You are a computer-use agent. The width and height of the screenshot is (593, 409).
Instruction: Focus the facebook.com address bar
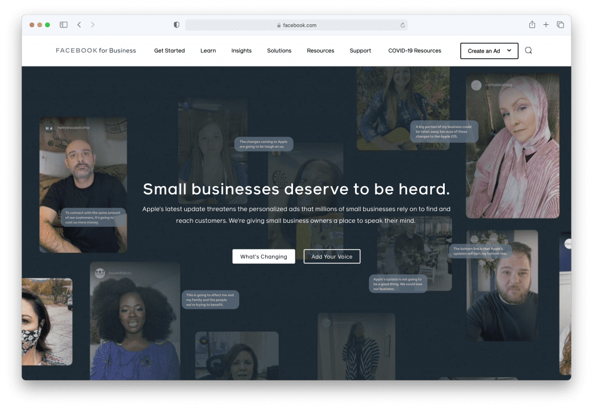pyautogui.click(x=296, y=25)
